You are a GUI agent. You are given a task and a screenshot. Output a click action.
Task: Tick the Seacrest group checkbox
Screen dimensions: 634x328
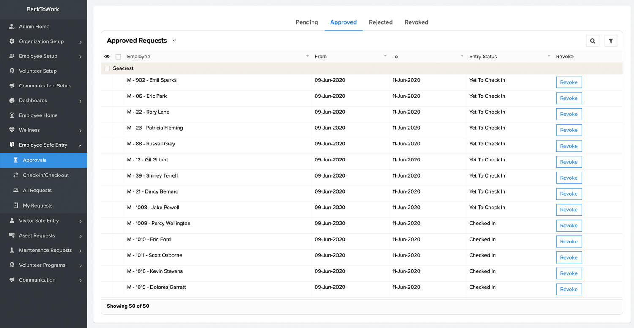click(x=107, y=68)
